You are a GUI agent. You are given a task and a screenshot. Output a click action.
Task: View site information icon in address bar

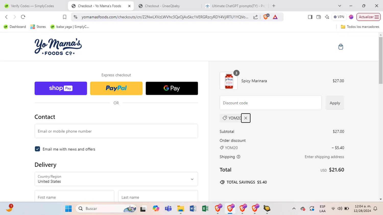point(75,17)
